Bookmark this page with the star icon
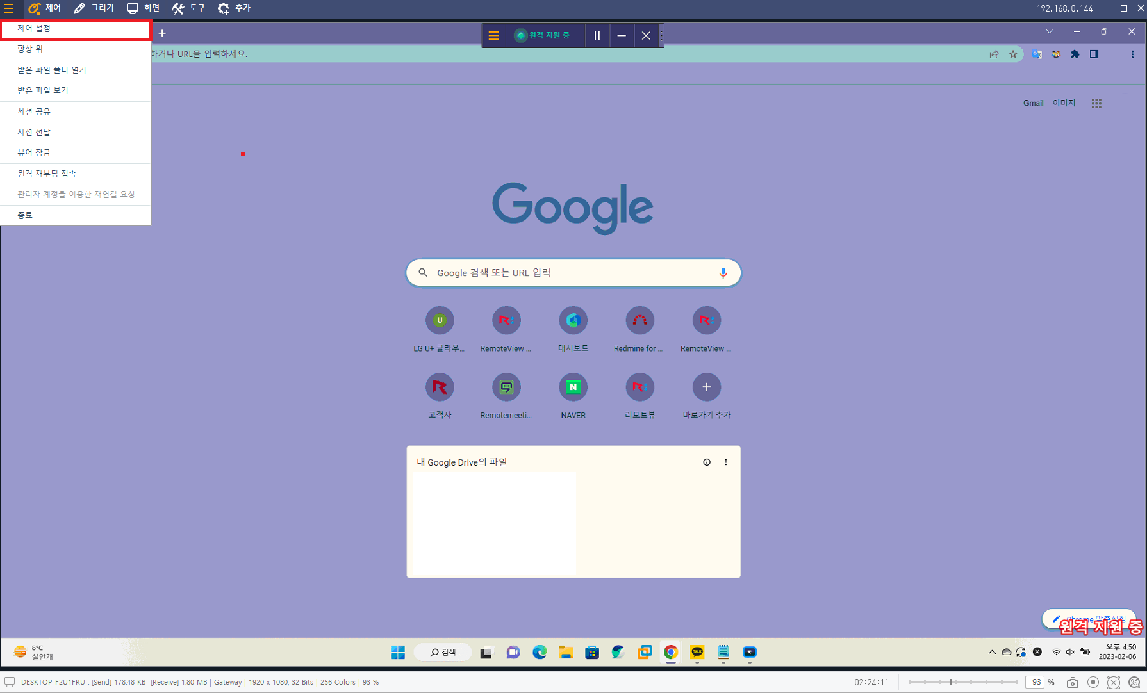The image size is (1147, 693). coord(1013,54)
